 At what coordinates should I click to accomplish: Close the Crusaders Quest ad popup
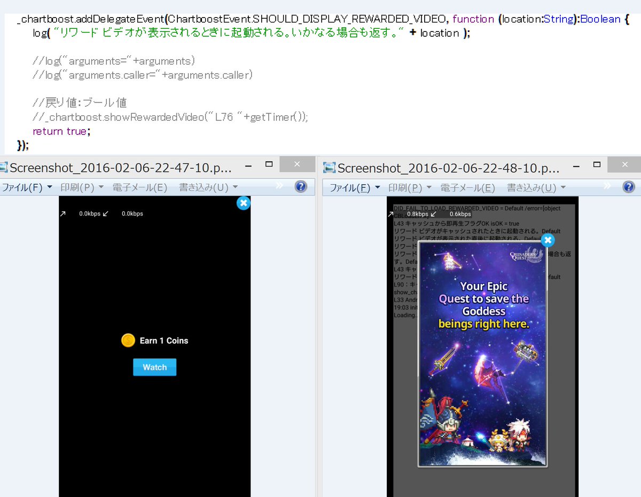pyautogui.click(x=548, y=240)
